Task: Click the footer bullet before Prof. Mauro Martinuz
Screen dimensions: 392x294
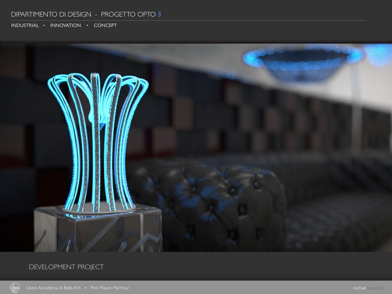Action: coord(85,288)
